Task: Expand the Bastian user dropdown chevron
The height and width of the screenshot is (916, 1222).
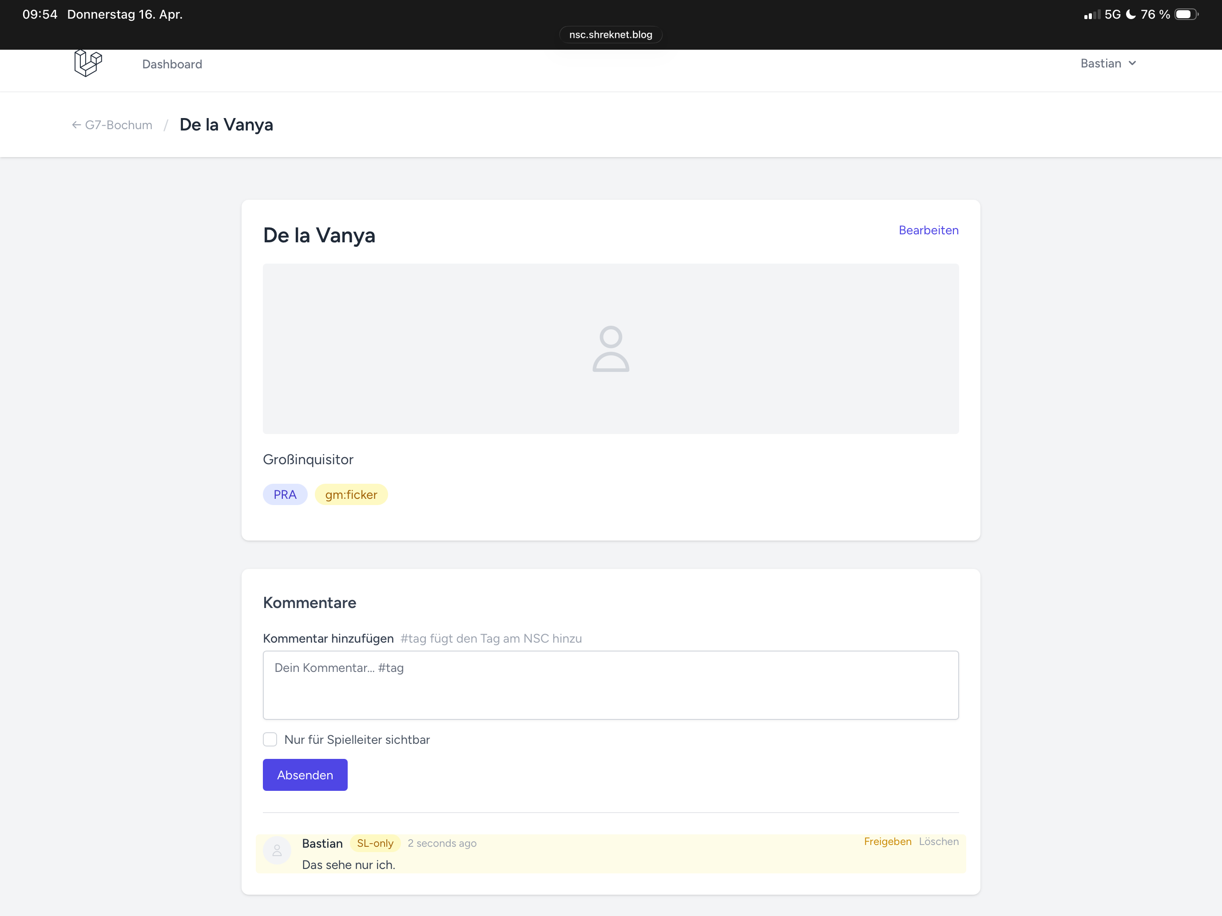Action: (1132, 63)
